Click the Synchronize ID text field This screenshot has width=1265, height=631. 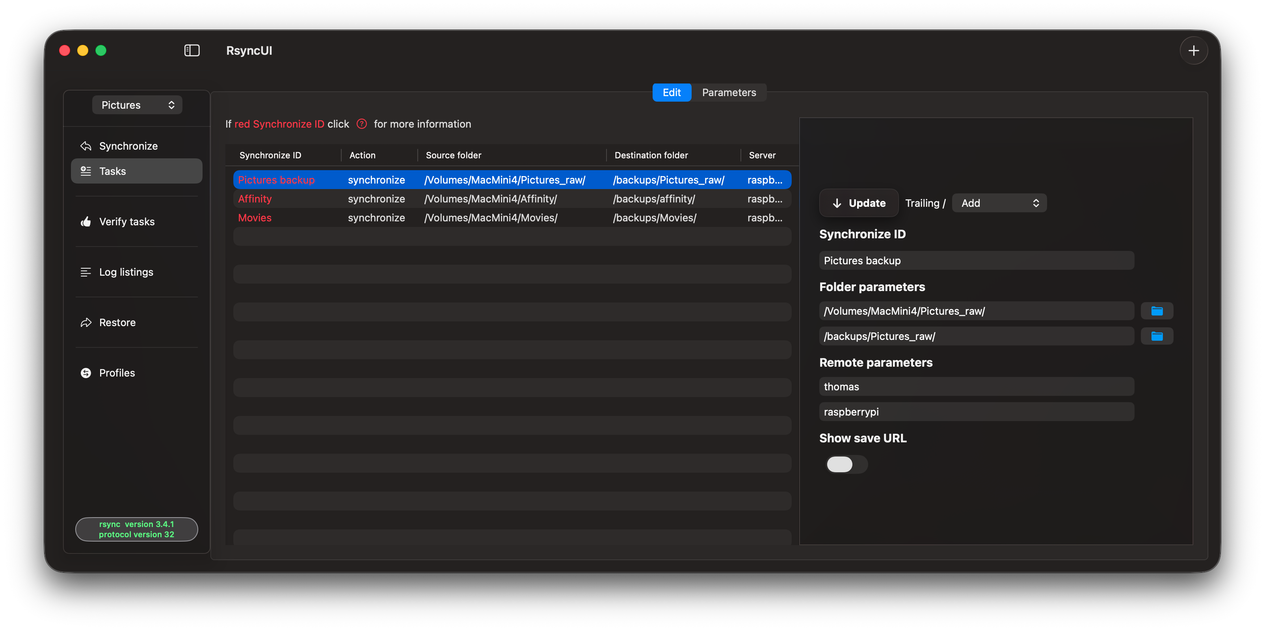tap(976, 260)
